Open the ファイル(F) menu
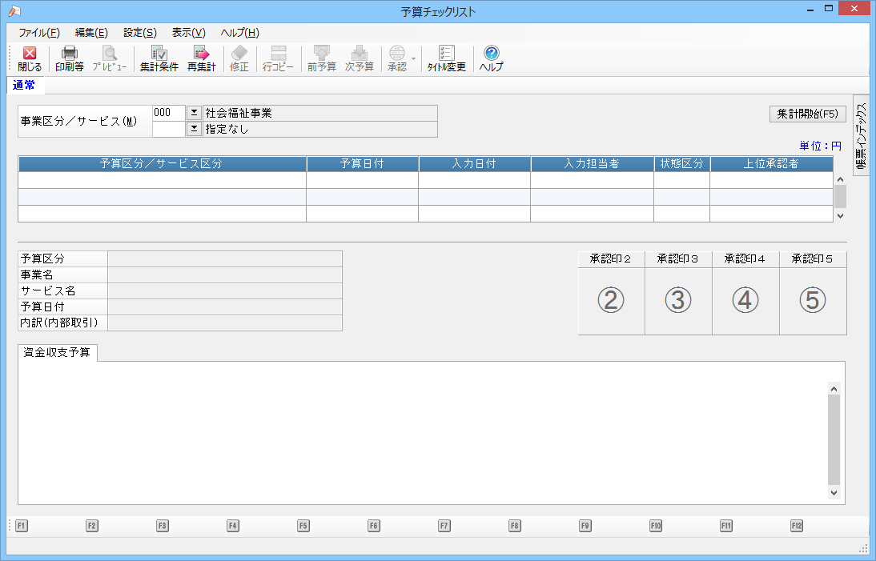 [x=38, y=33]
